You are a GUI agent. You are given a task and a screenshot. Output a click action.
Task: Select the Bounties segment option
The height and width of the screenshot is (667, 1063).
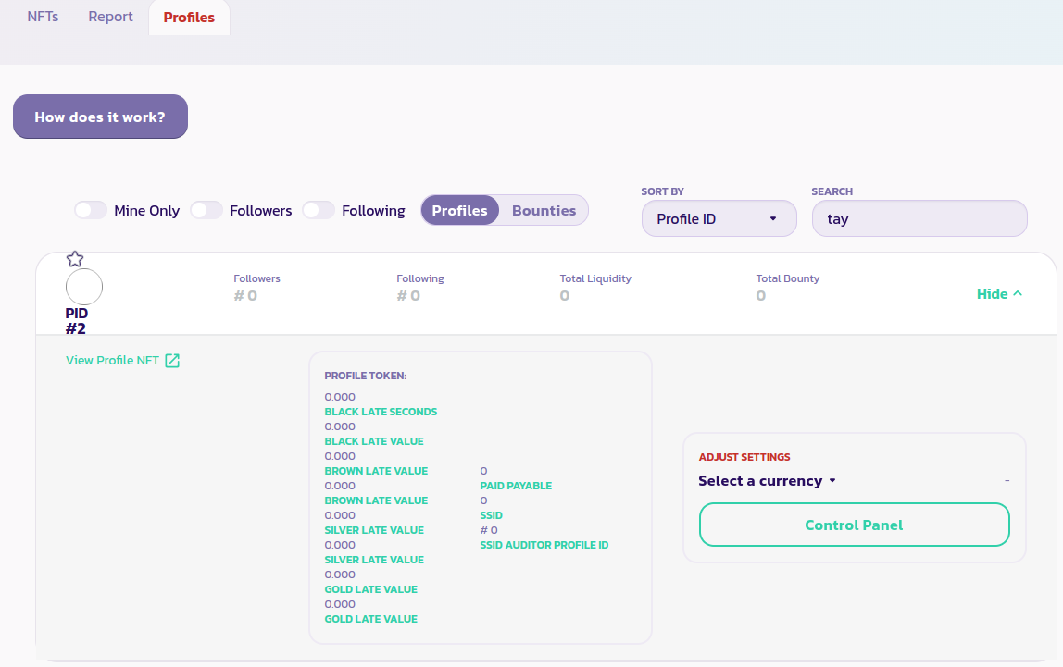click(544, 211)
